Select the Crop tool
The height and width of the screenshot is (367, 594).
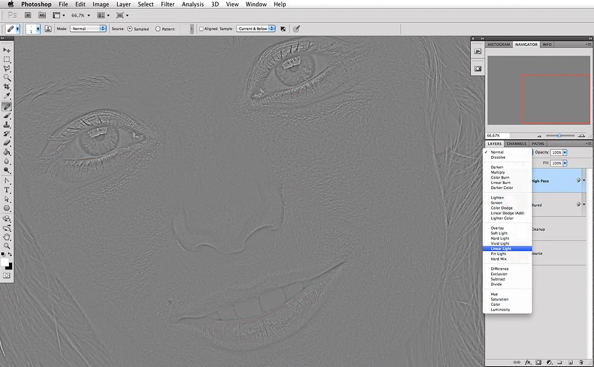(7, 87)
